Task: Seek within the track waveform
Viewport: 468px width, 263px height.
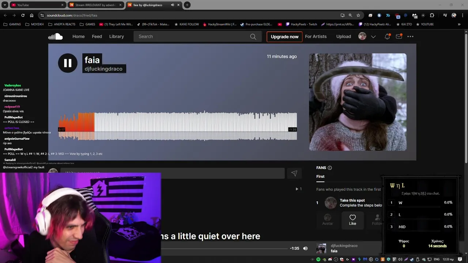Action: pyautogui.click(x=178, y=126)
